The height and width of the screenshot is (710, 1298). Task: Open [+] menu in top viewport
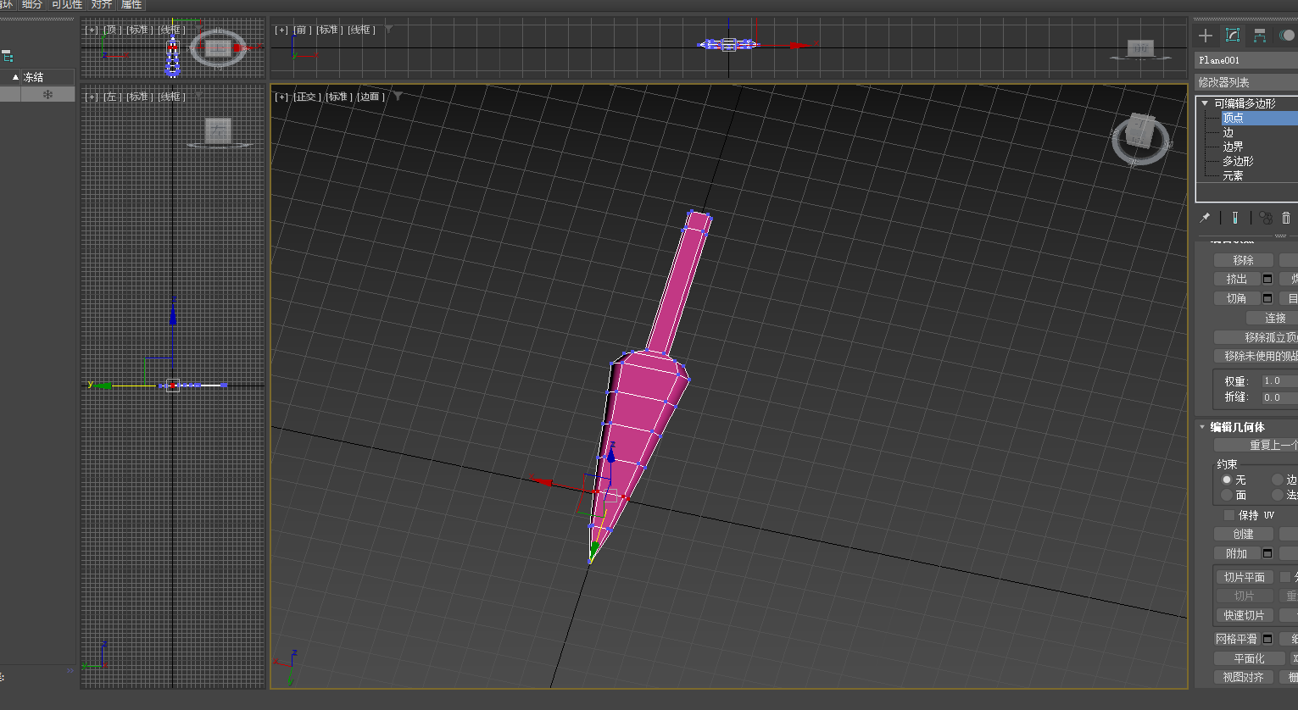[92, 30]
